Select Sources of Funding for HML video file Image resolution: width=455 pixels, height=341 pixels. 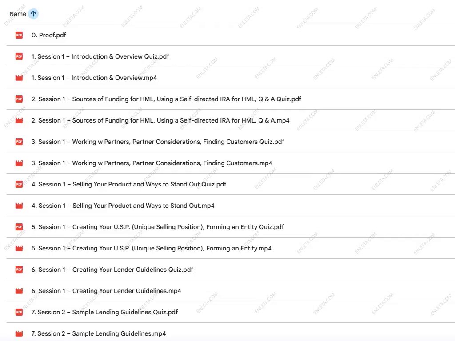tap(160, 120)
